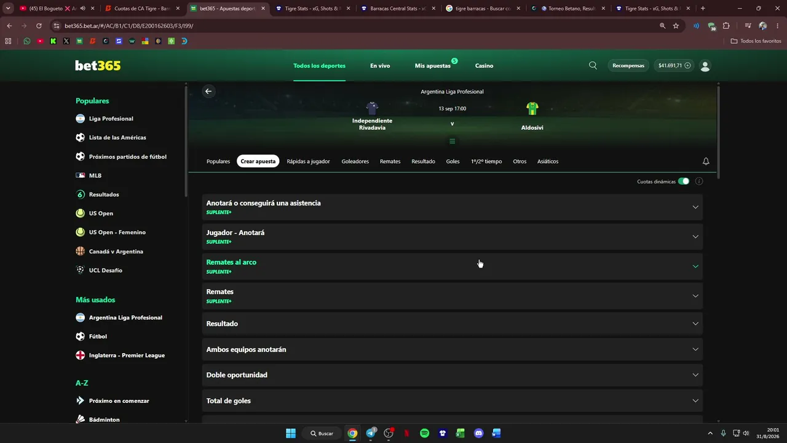The width and height of the screenshot is (787, 443).
Task: Expand the Remates al arco market
Action: click(452, 266)
